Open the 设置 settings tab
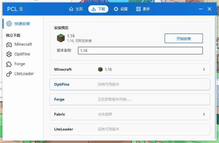Screen dimensions: 219x143 click(x=121, y=9)
